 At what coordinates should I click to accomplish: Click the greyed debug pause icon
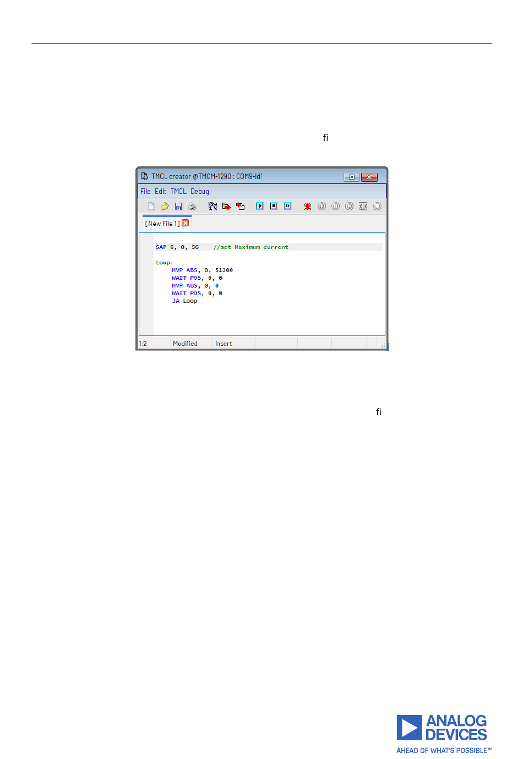pyautogui.click(x=335, y=206)
